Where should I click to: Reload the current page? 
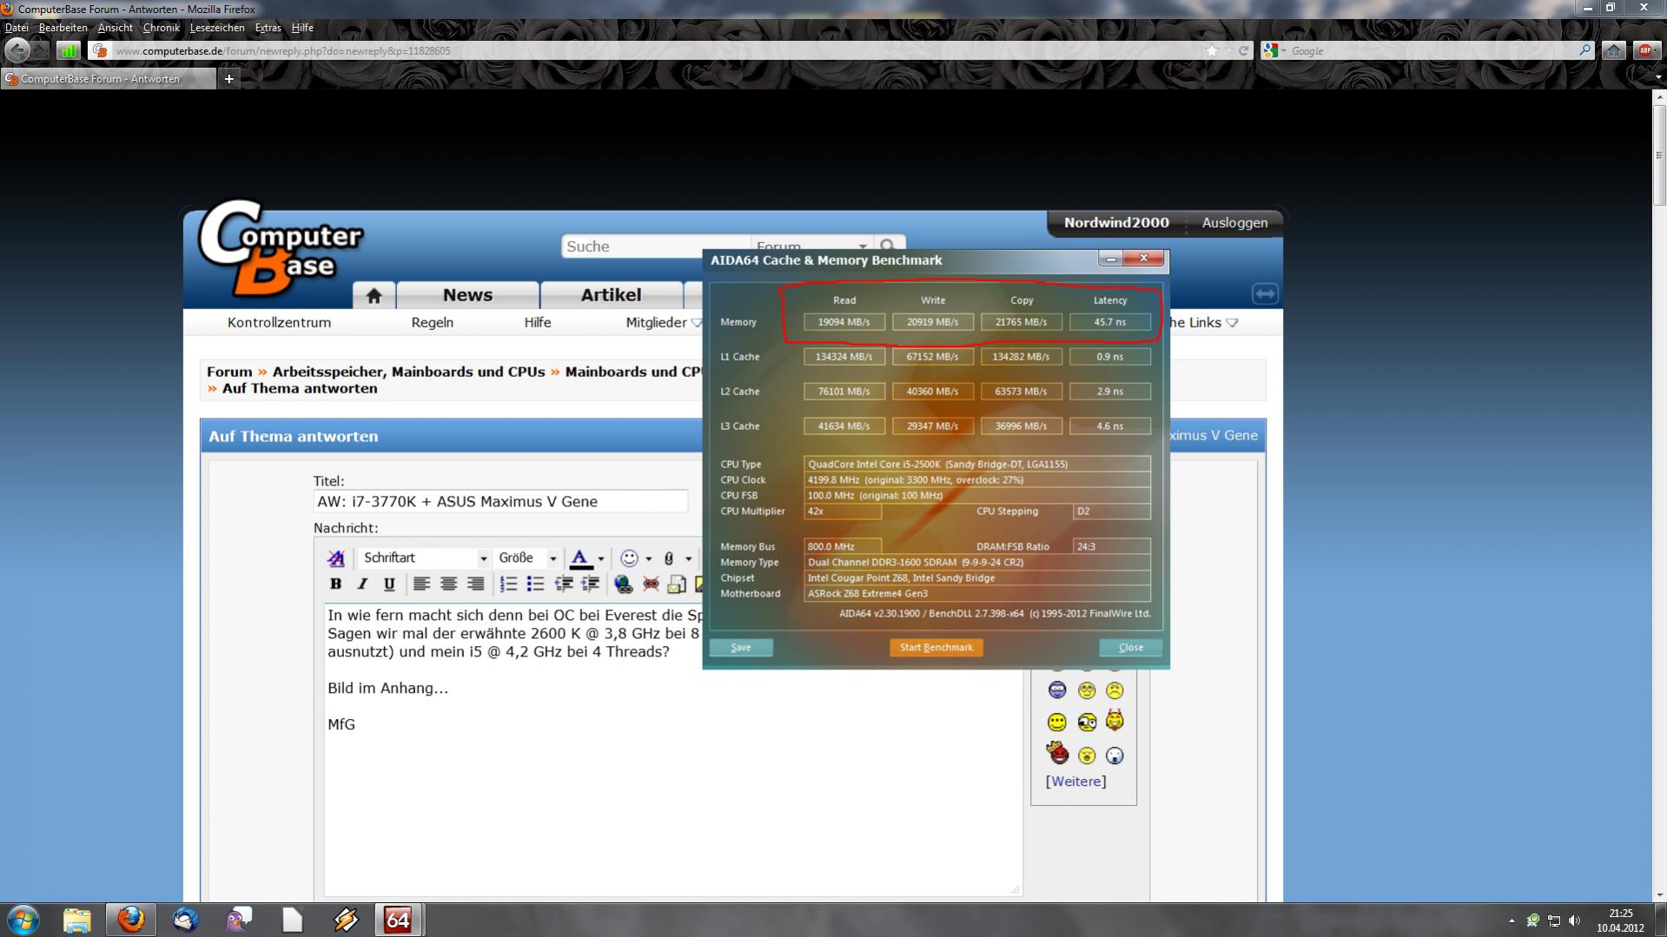[x=1243, y=50]
